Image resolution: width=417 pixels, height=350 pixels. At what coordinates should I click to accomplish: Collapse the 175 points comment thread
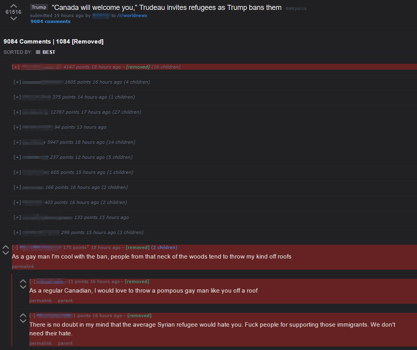tap(15, 247)
